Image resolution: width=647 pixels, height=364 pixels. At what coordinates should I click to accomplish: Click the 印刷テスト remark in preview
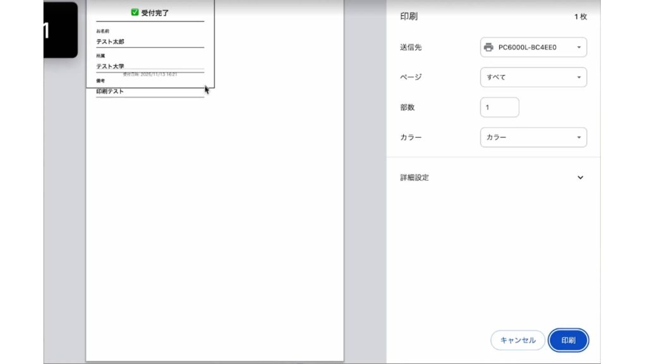(110, 91)
